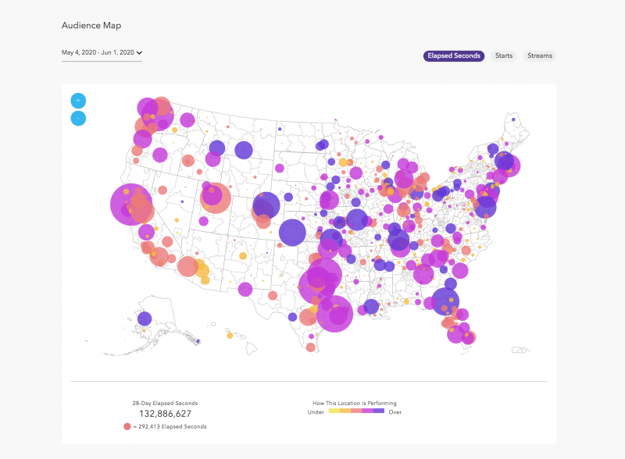625x459 pixels.
Task: Zoom in using the map plus button
Action: [x=77, y=100]
